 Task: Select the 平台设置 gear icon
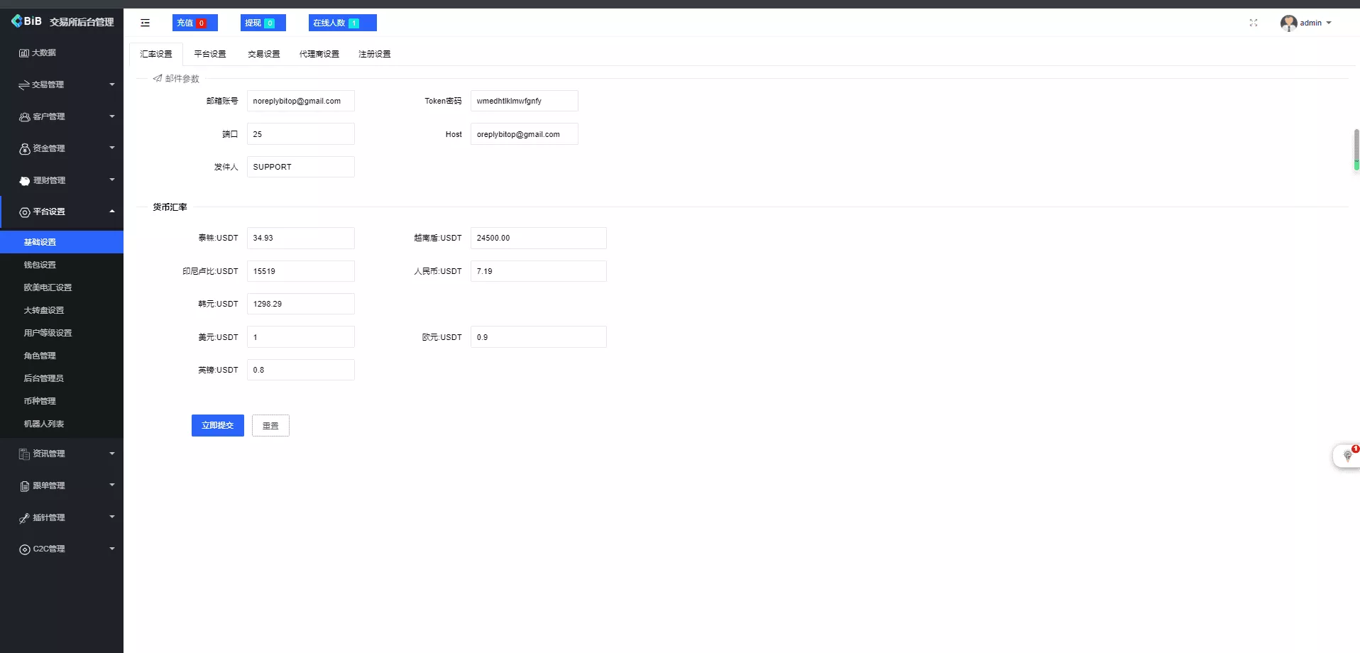click(x=23, y=211)
